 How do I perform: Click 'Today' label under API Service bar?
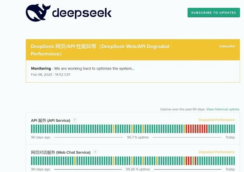coord(230,137)
